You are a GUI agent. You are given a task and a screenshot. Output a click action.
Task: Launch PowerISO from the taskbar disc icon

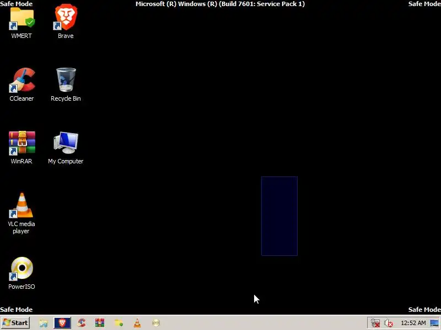tap(156, 323)
